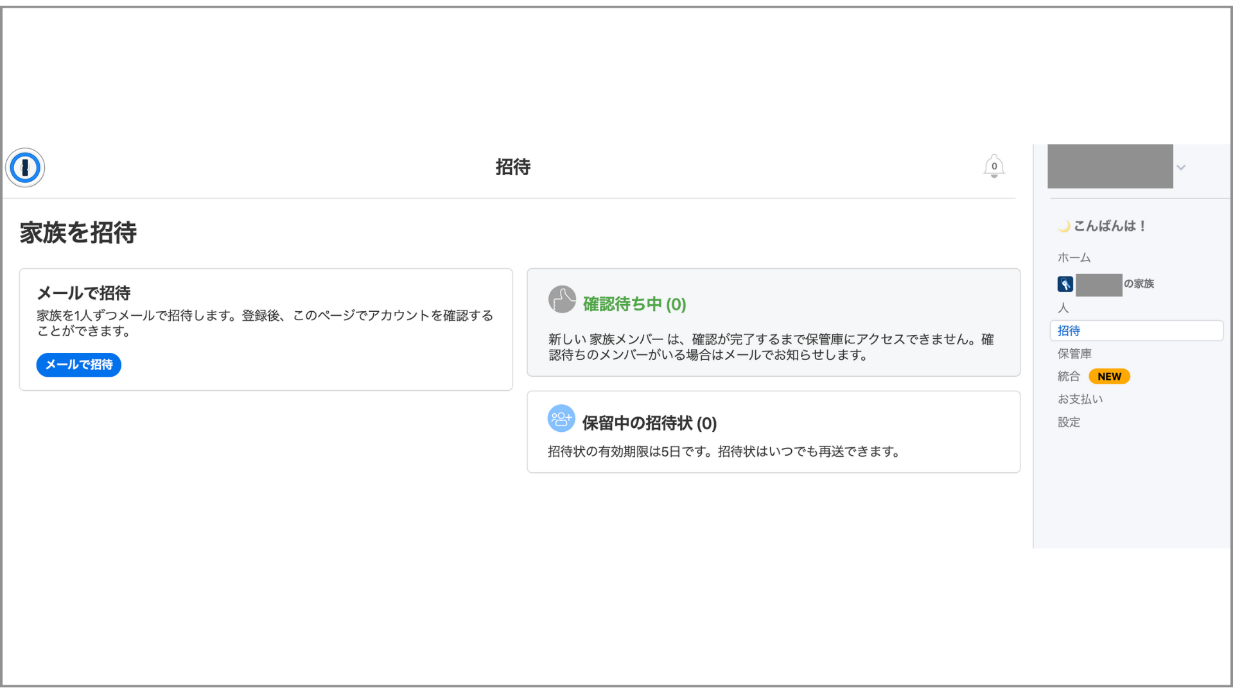Click the メールで招待 card heading

(x=83, y=293)
